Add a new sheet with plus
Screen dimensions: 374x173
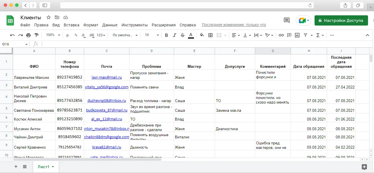(x=16, y=166)
